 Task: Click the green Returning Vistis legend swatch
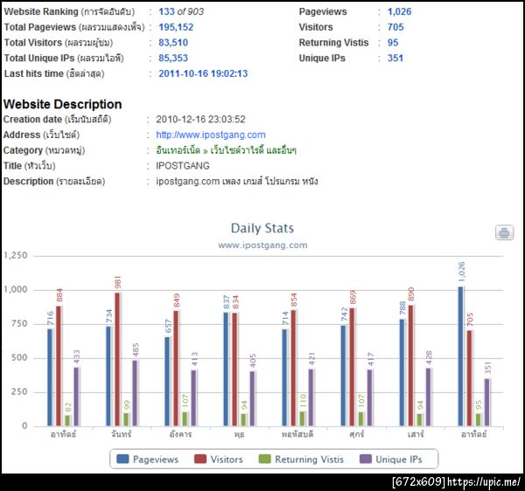[x=265, y=459]
